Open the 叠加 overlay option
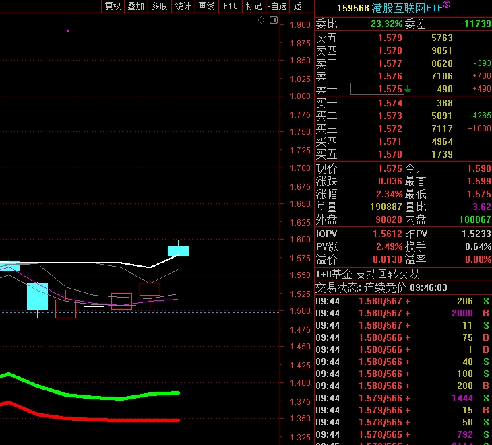The height and width of the screenshot is (445, 492). pos(136,6)
